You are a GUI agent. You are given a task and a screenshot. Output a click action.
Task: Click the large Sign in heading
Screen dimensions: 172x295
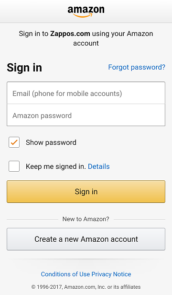click(x=24, y=68)
